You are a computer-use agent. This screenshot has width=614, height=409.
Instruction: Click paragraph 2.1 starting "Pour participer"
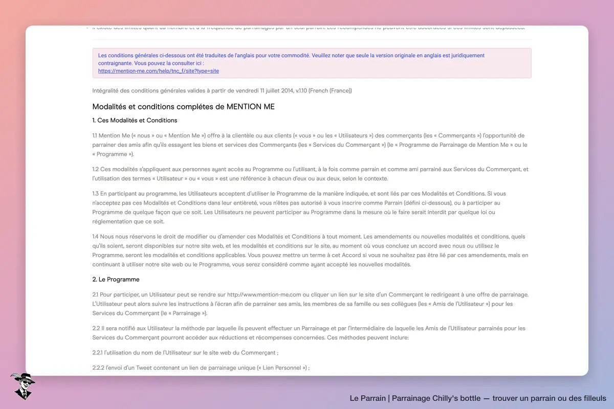coord(312,304)
